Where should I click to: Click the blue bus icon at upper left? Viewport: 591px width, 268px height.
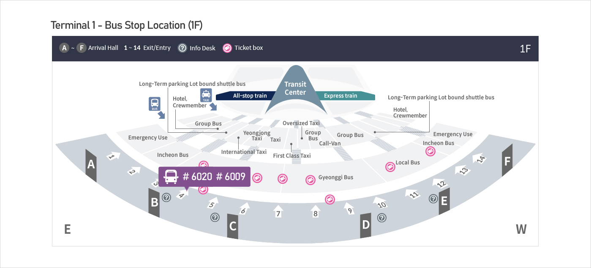coord(155,104)
